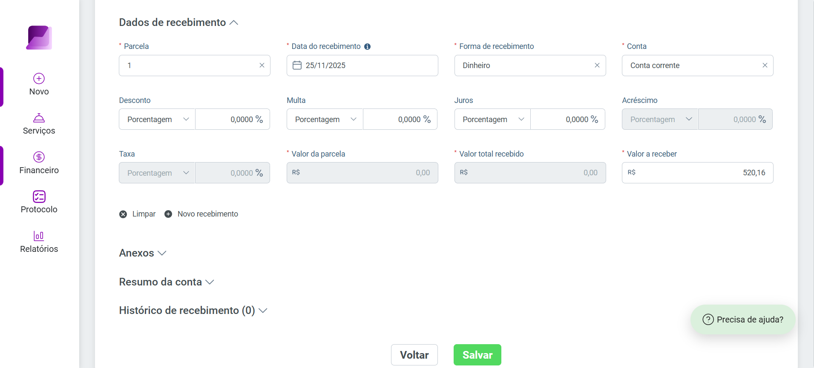
Task: Open the Novo plus icon
Action: tap(39, 78)
